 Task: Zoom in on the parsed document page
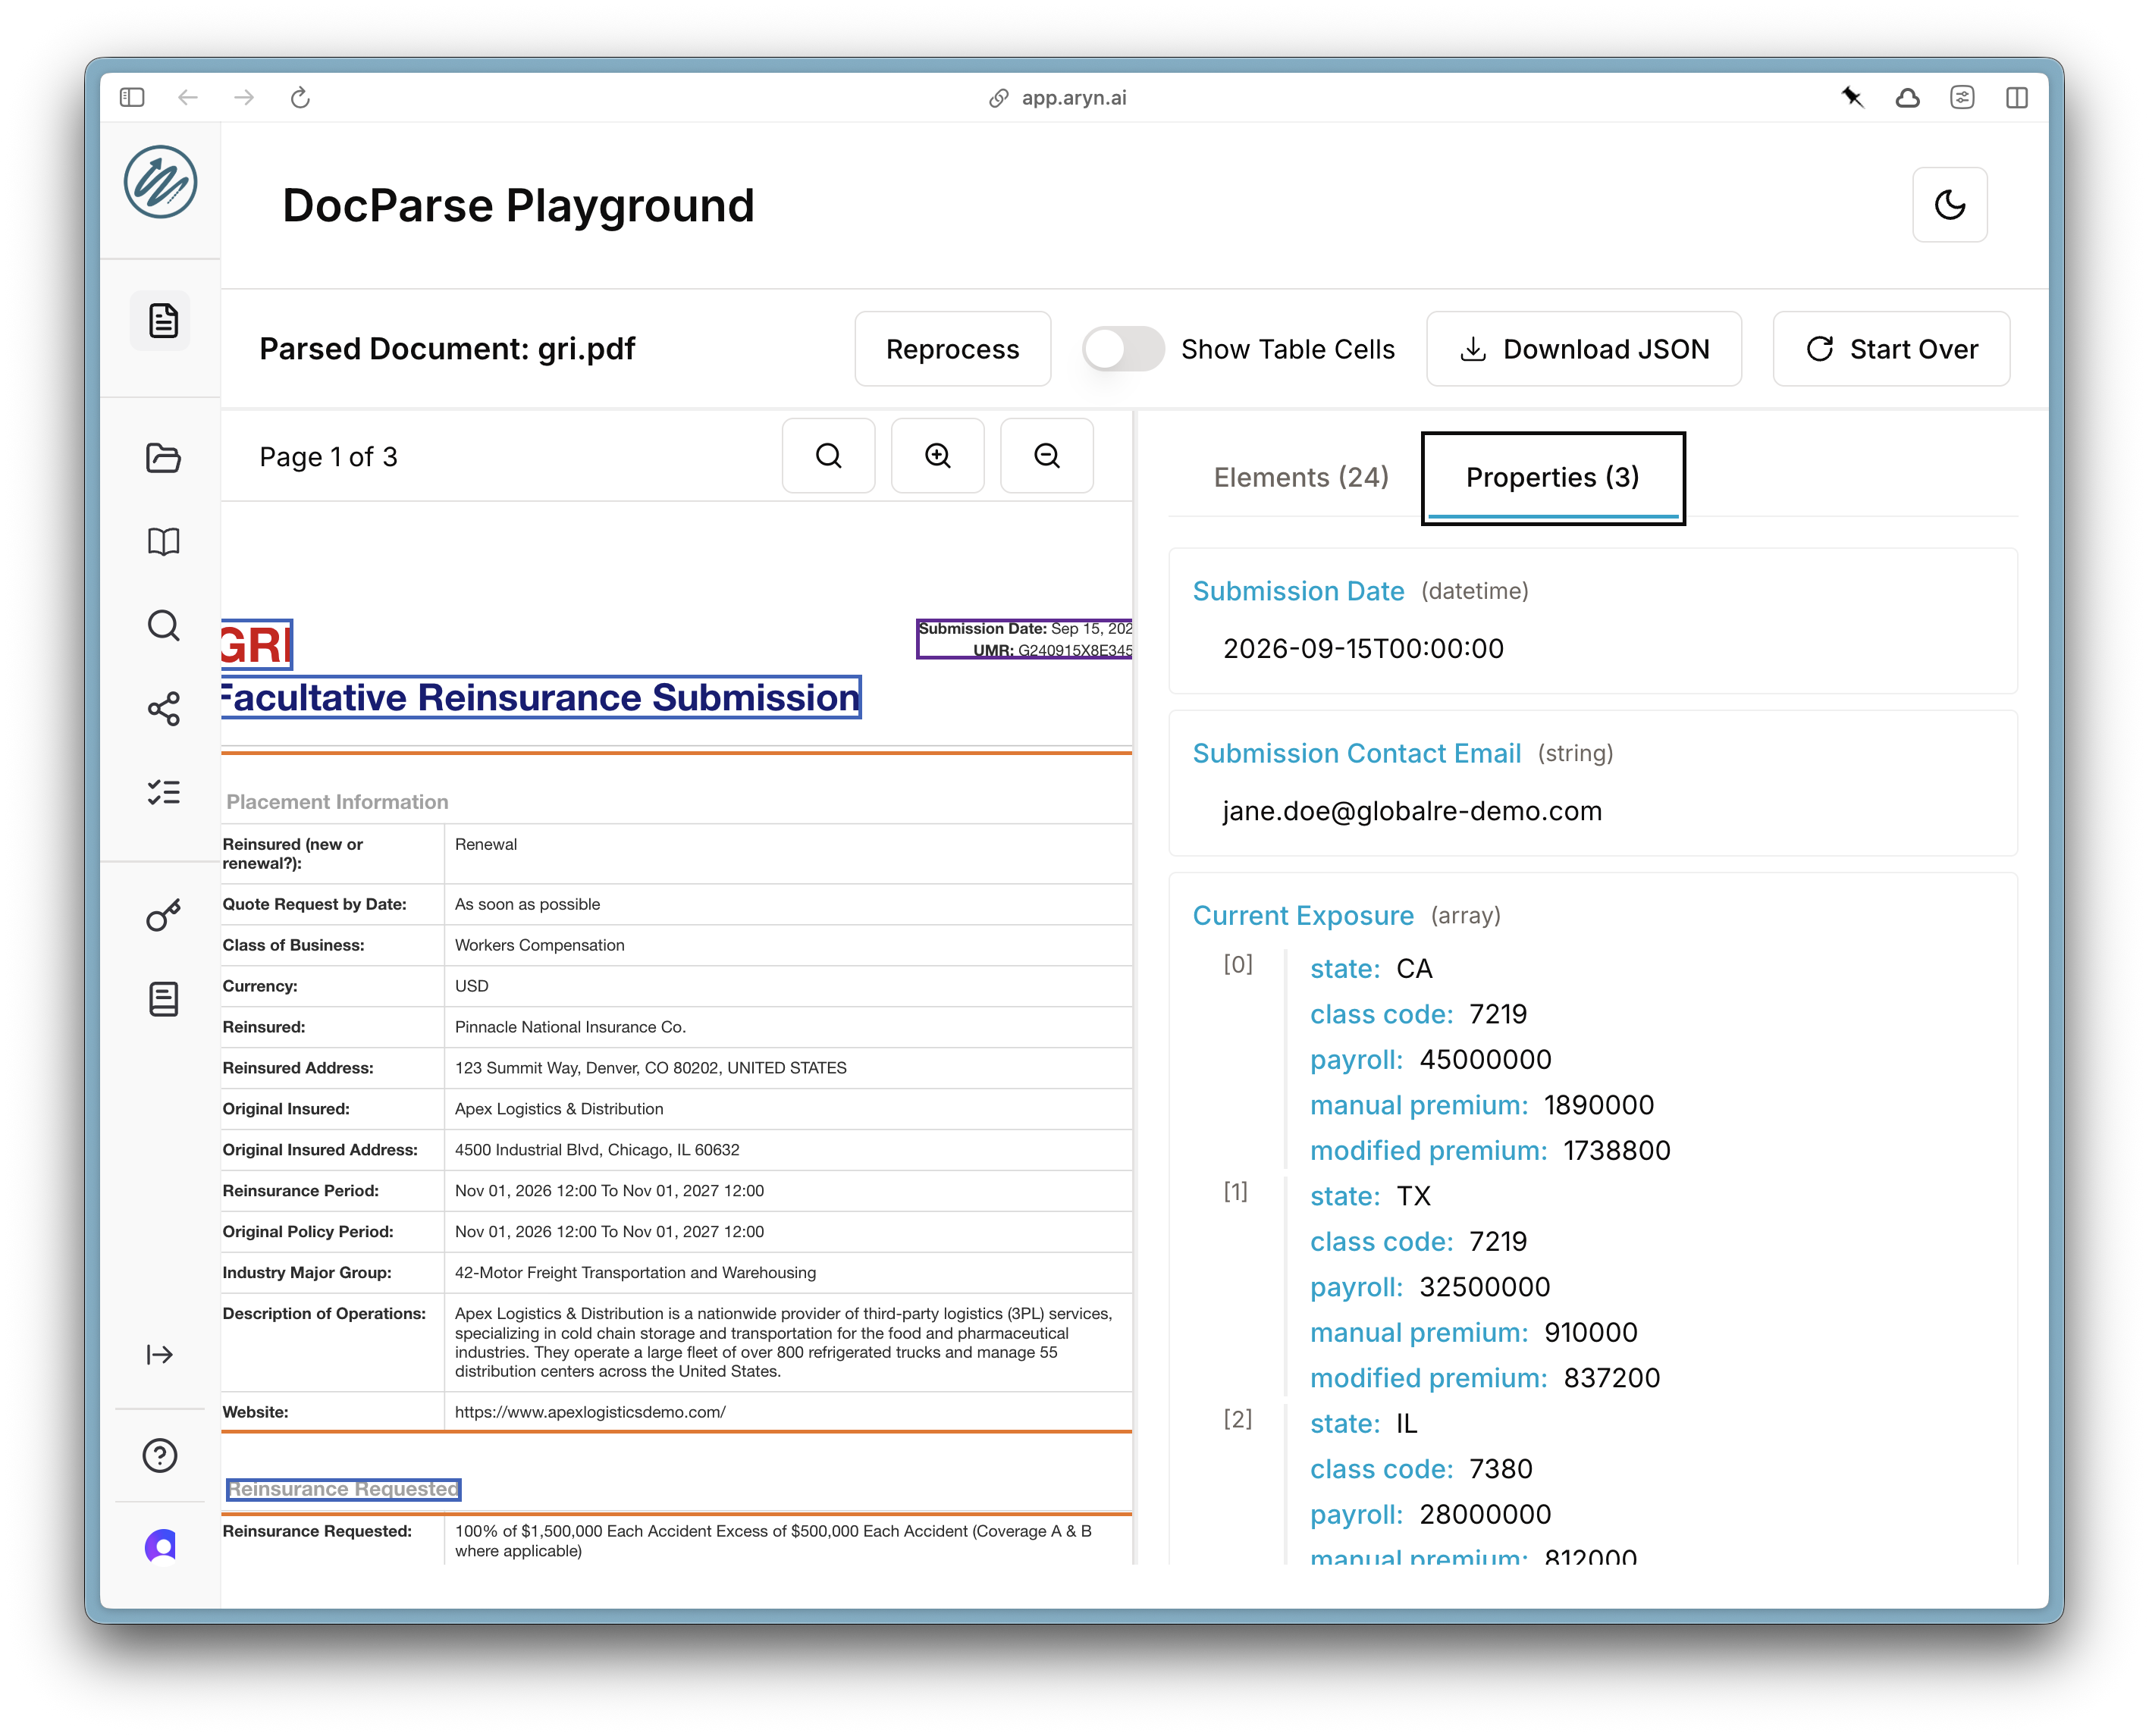coord(937,456)
